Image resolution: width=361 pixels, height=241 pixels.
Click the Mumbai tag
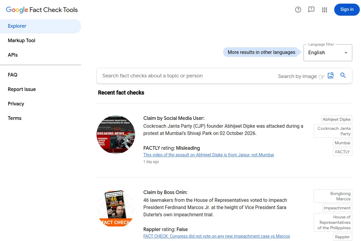pos(342,143)
